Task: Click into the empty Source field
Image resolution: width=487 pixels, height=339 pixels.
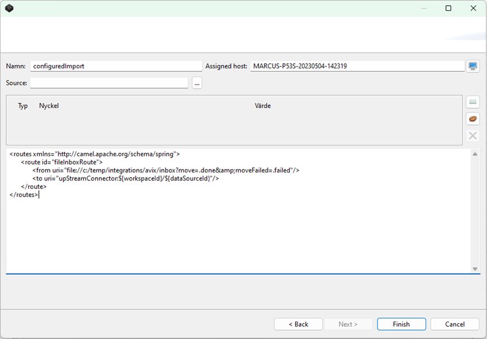Action: pos(109,83)
